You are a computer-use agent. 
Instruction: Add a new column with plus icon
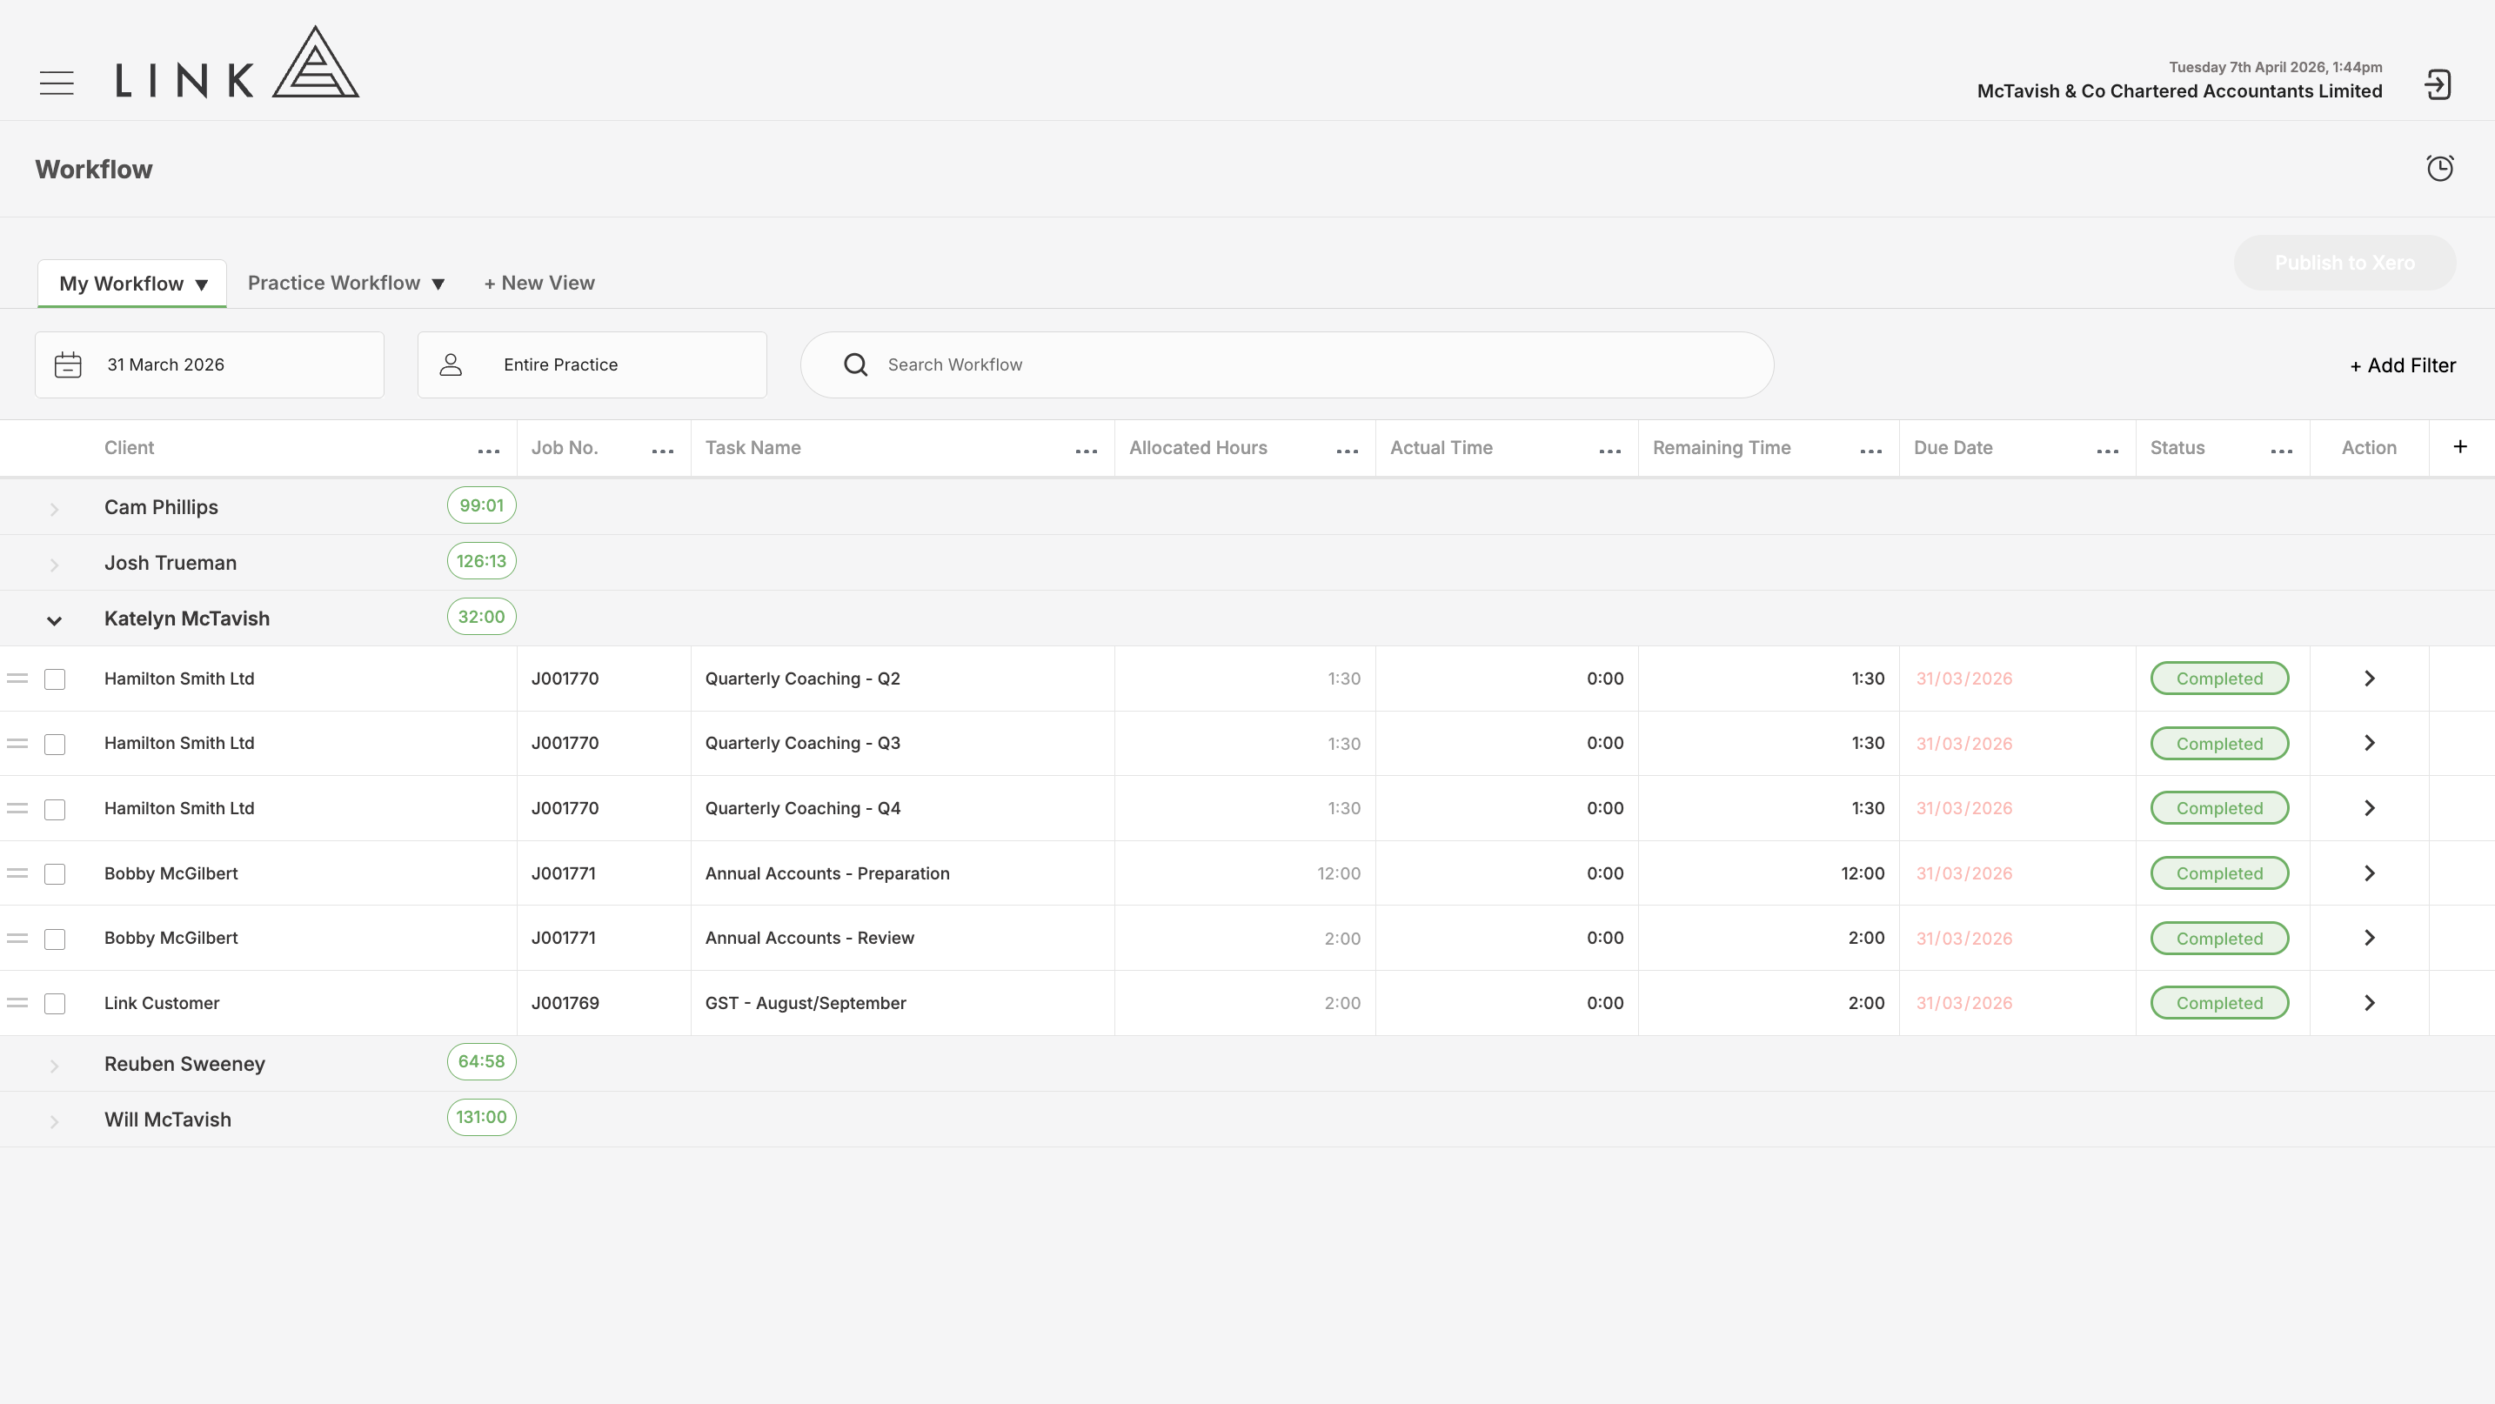click(x=2460, y=446)
